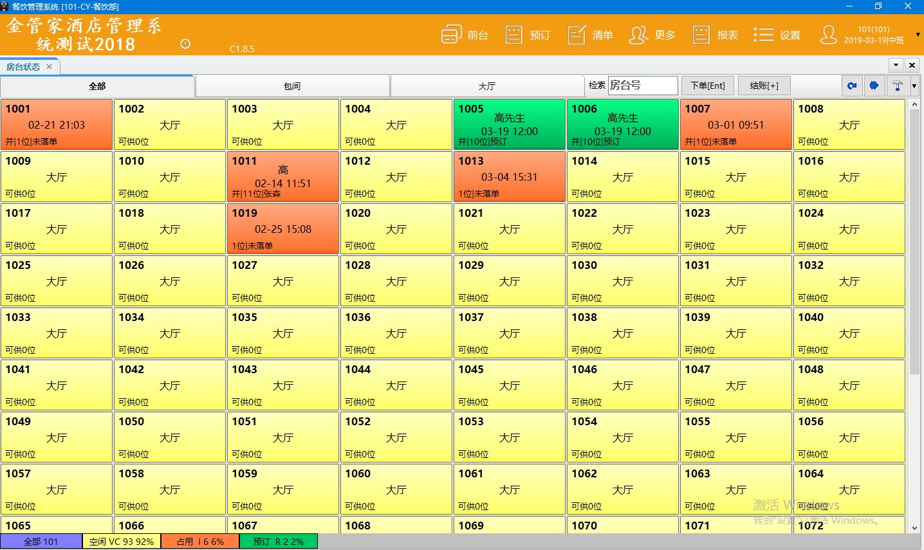Screen dimensions: 924x550
Task: Filter by 占用 I 6 in the status bar
Action: pyautogui.click(x=200, y=542)
